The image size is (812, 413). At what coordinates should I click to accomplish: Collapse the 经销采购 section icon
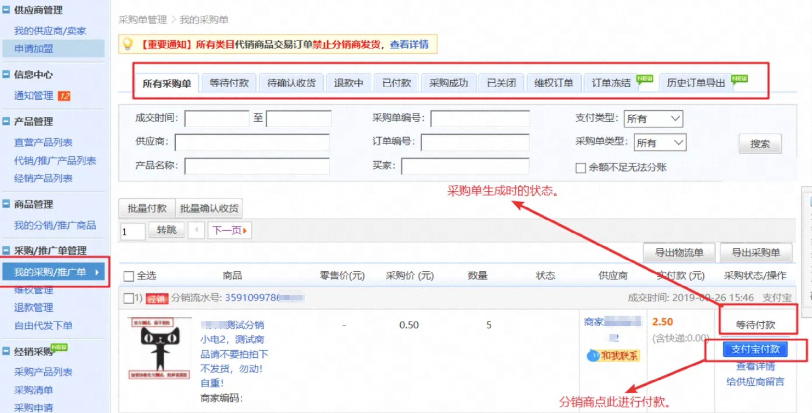pyautogui.click(x=6, y=351)
